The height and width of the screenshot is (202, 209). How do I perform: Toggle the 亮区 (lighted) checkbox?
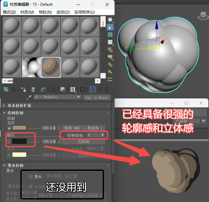(9, 128)
